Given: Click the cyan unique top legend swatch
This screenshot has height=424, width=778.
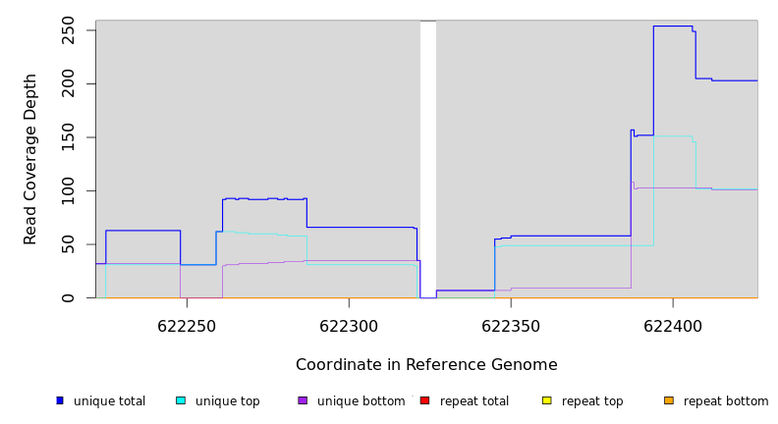Looking at the screenshot, I should (181, 400).
